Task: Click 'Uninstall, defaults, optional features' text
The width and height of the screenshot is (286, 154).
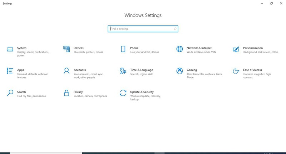Action: (x=33, y=76)
